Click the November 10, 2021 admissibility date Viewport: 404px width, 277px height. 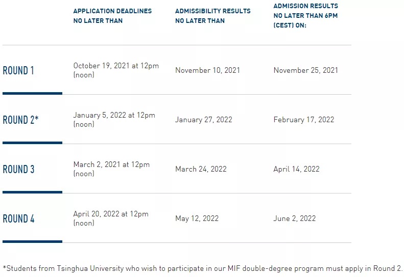207,70
